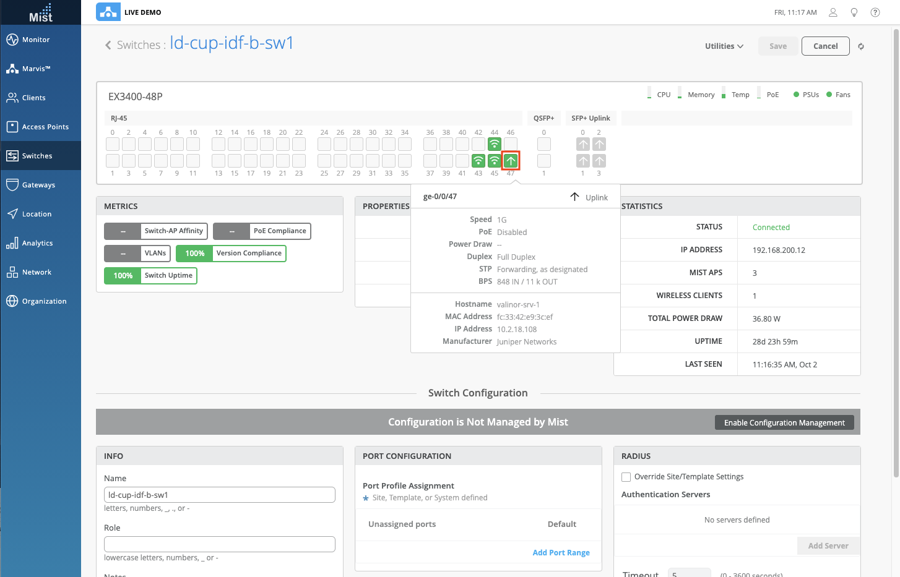
Task: Click the lightbulb icon in header
Action: click(854, 12)
